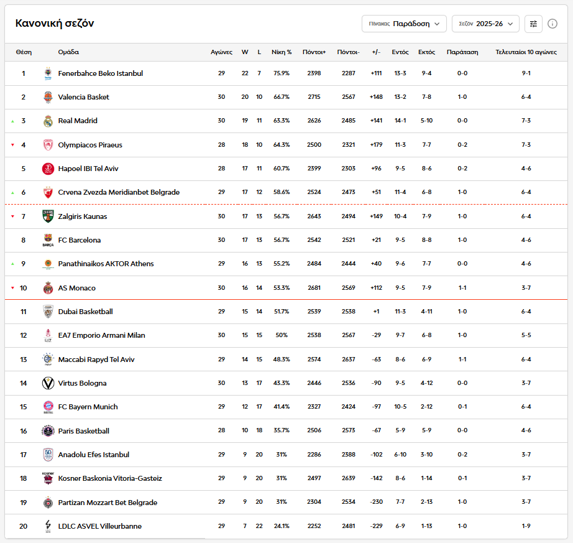573x543 pixels.
Task: Click the FC Bayern Munich logo
Action: click(48, 407)
